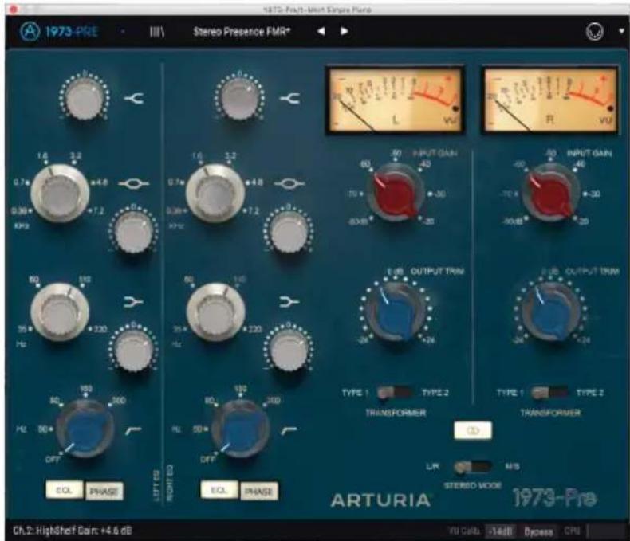
Task: Toggle the Right EQ EQL button
Action: coord(219,490)
